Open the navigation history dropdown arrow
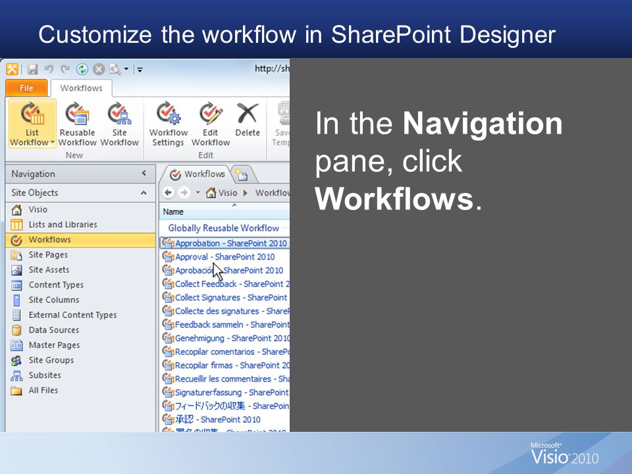Image resolution: width=632 pixels, height=474 pixels. point(198,193)
